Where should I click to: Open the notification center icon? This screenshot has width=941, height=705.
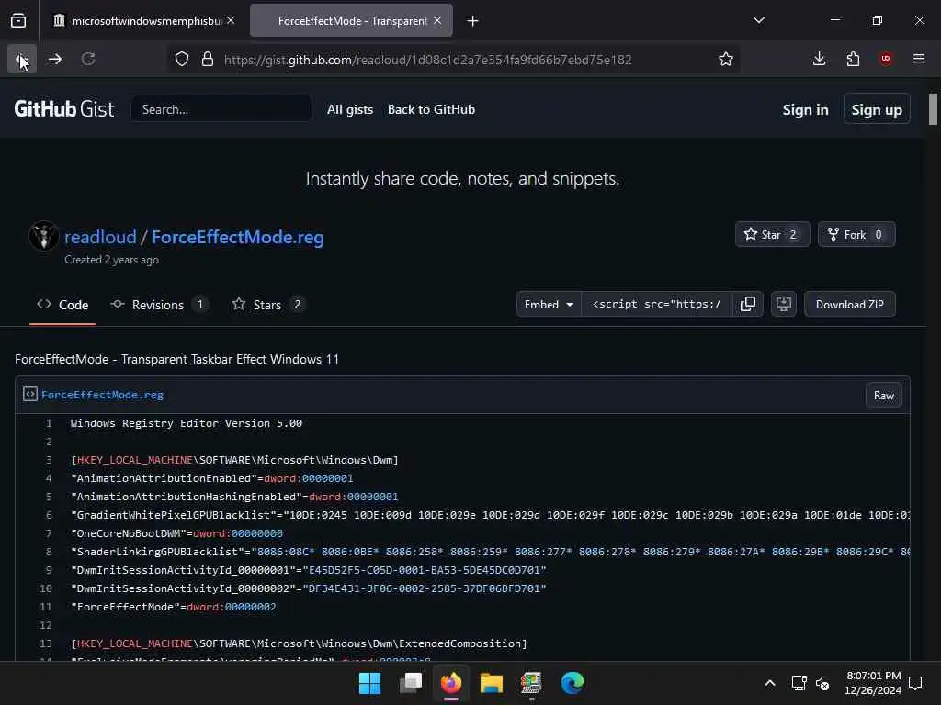coord(915,683)
